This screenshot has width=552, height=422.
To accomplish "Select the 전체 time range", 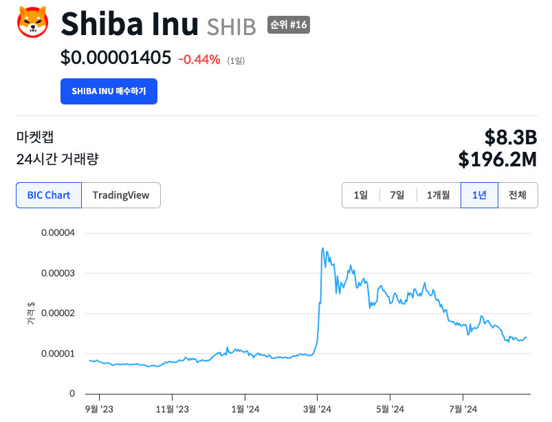I will point(518,195).
